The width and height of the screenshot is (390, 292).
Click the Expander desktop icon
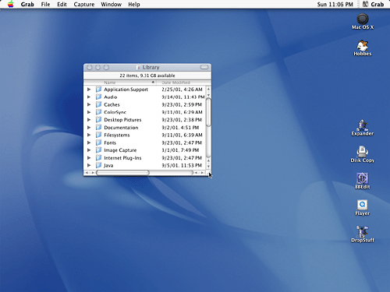tap(363, 125)
